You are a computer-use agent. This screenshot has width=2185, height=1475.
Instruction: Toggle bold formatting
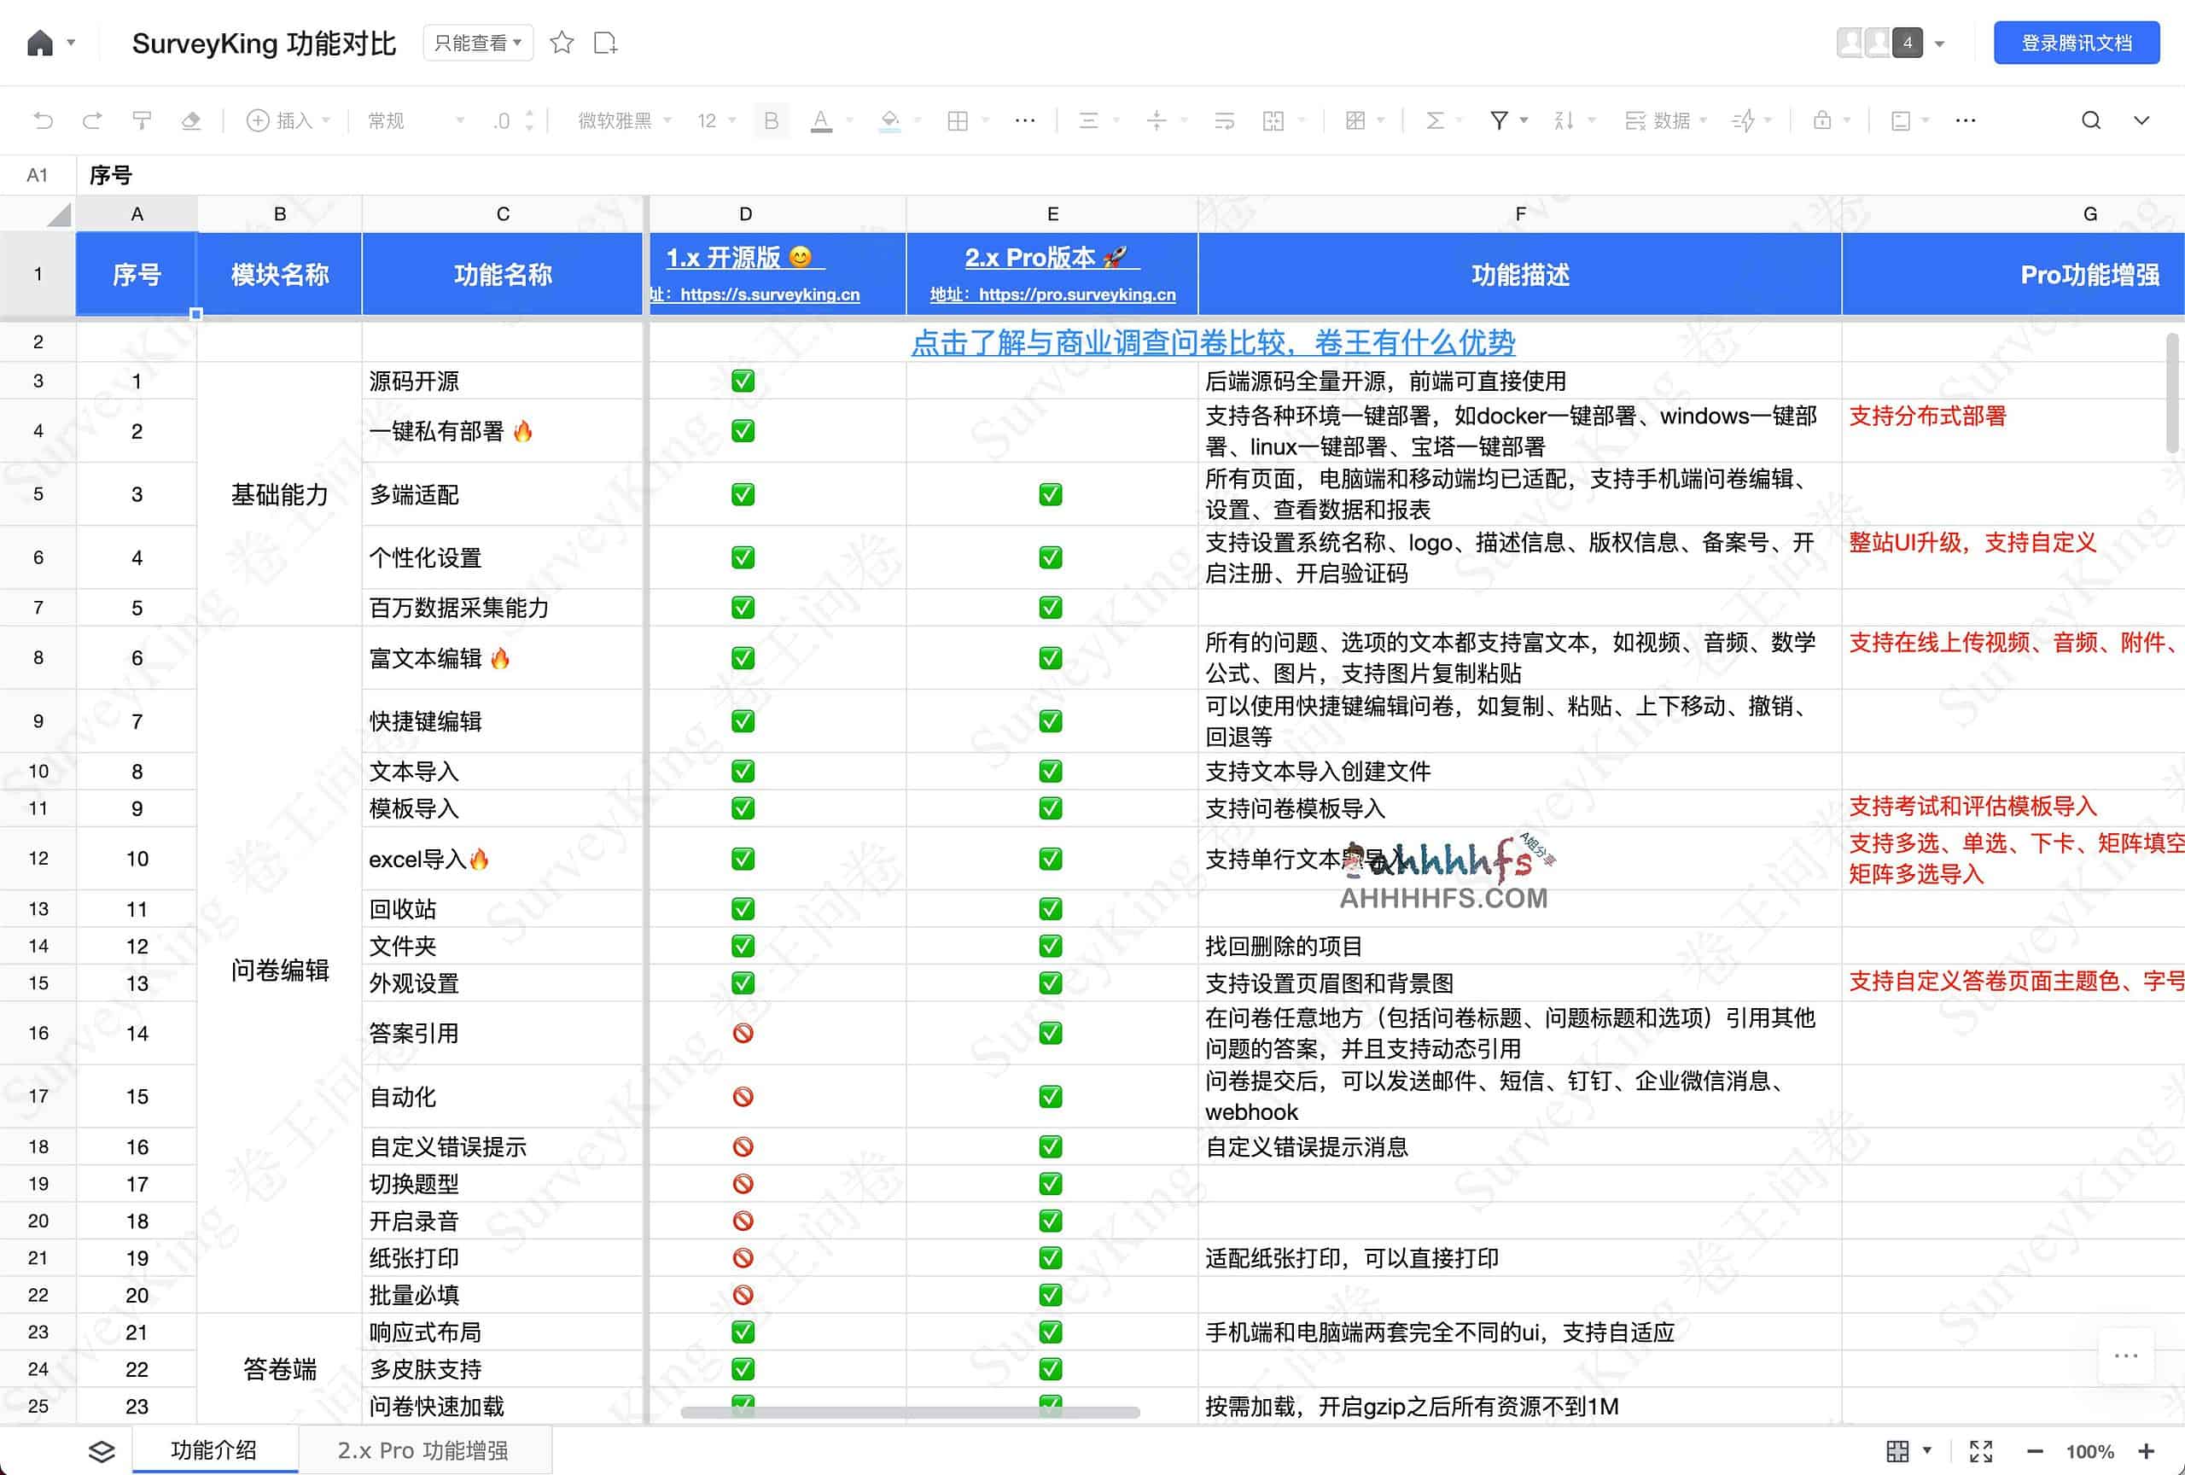(770, 120)
